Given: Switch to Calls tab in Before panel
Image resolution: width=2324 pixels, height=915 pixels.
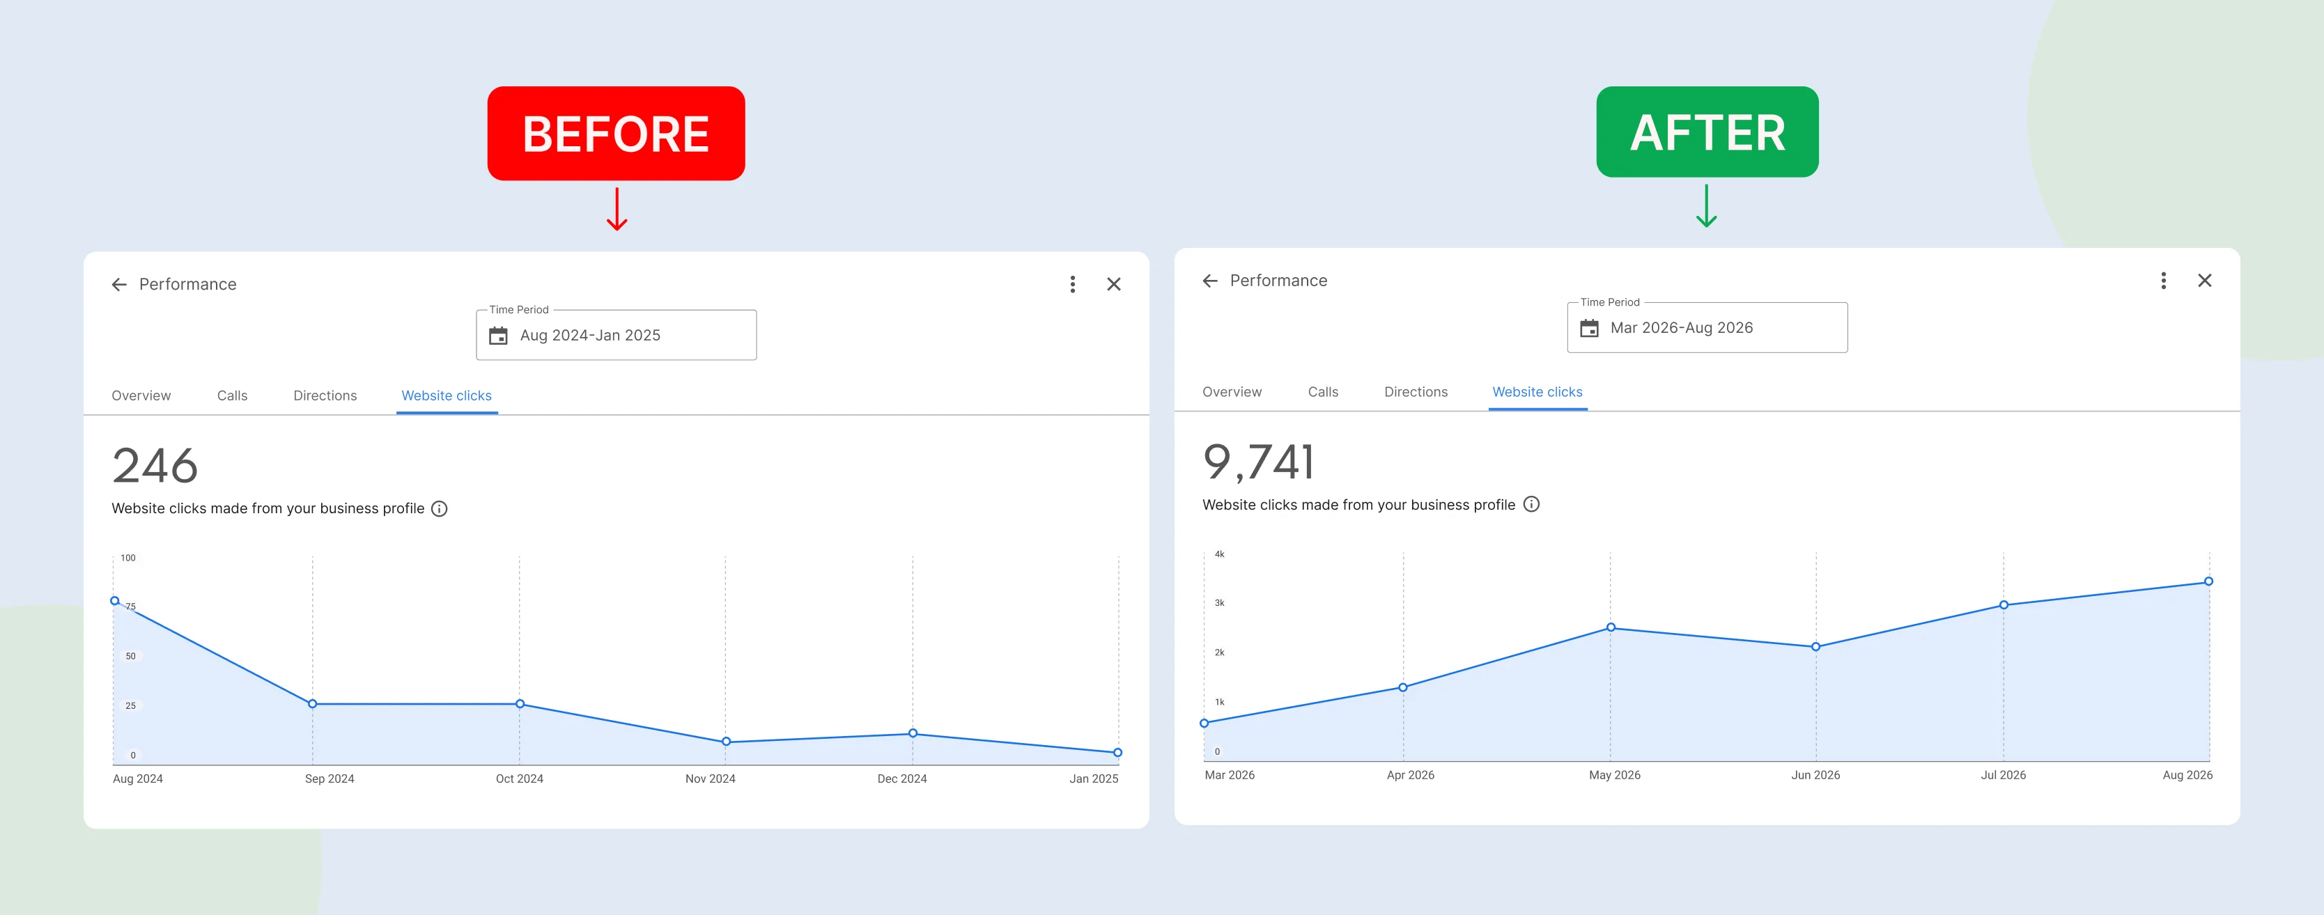Looking at the screenshot, I should [232, 396].
